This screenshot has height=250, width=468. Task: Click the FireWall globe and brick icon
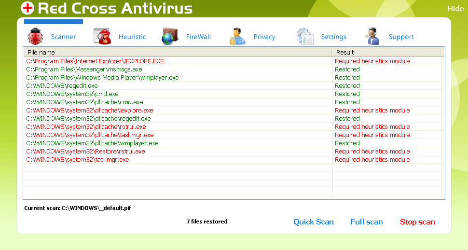click(170, 37)
